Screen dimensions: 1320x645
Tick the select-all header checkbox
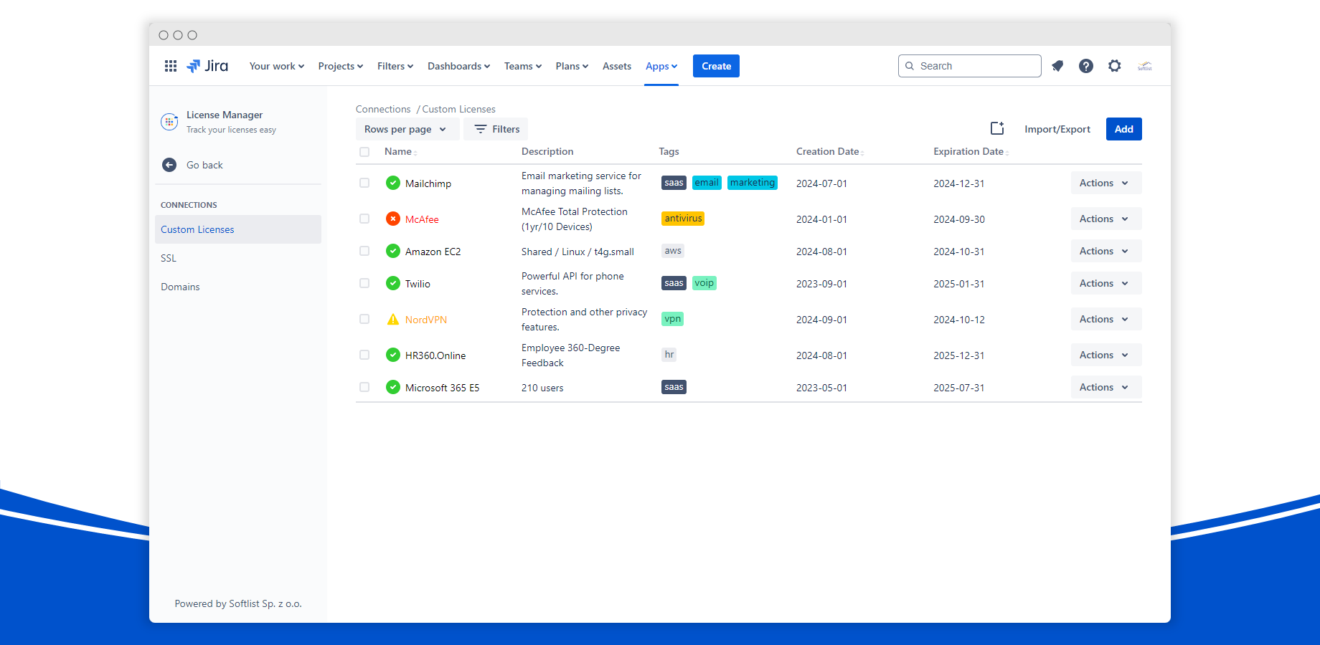click(364, 152)
